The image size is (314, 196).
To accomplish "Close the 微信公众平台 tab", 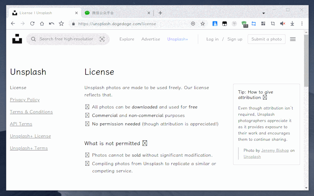I will coord(149,13).
